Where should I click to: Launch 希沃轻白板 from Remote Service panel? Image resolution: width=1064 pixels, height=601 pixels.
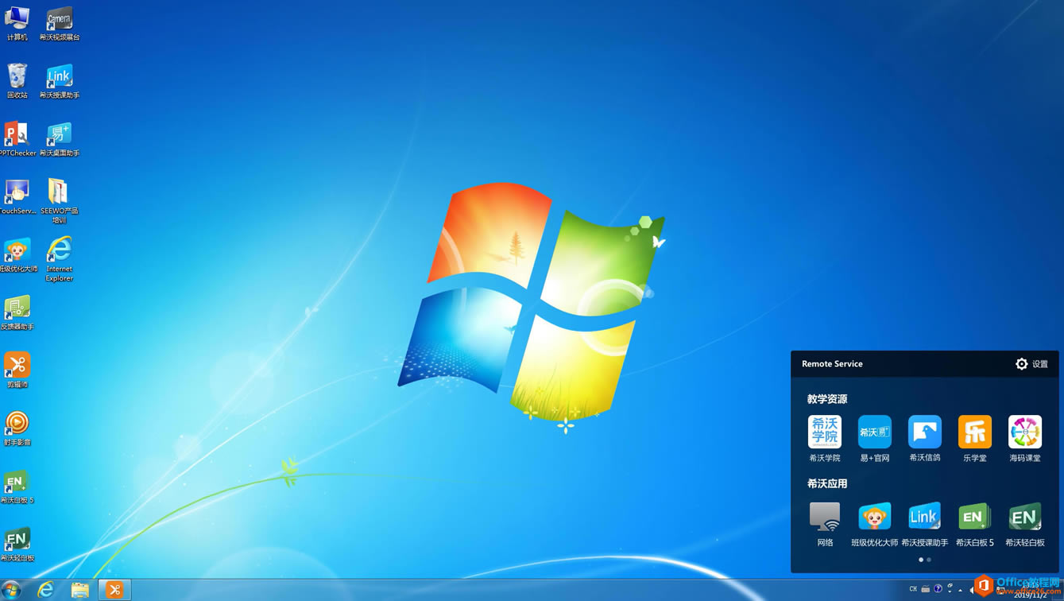click(x=1025, y=523)
